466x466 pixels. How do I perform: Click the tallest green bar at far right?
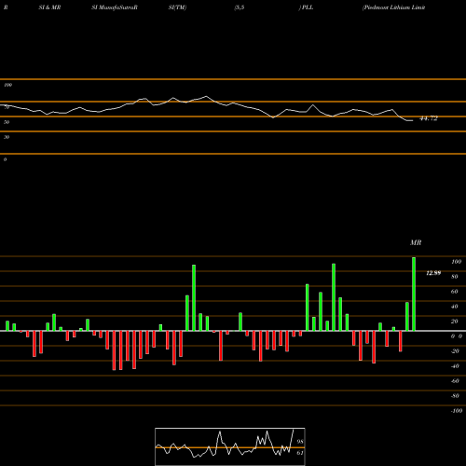(414, 294)
